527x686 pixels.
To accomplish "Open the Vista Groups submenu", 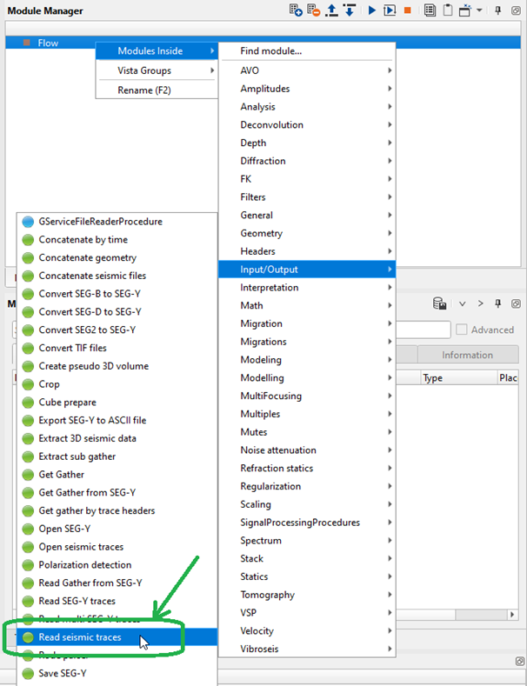I will [x=157, y=70].
